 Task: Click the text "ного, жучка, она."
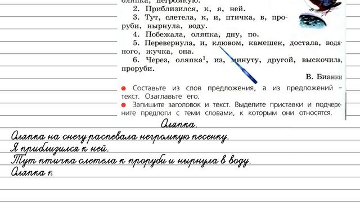[x=157, y=52]
